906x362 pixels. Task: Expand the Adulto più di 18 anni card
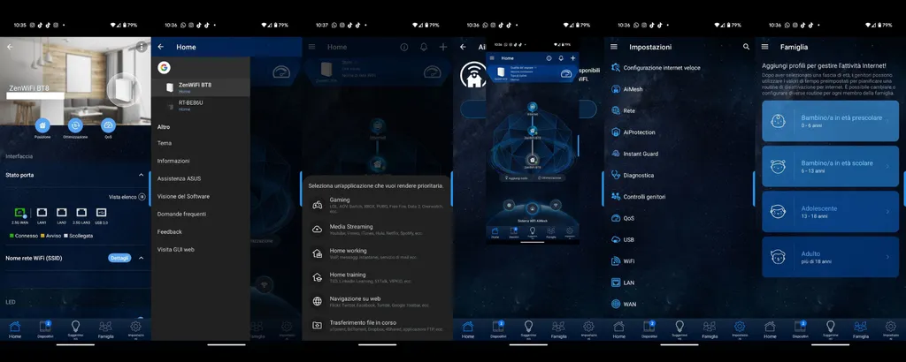point(830,257)
